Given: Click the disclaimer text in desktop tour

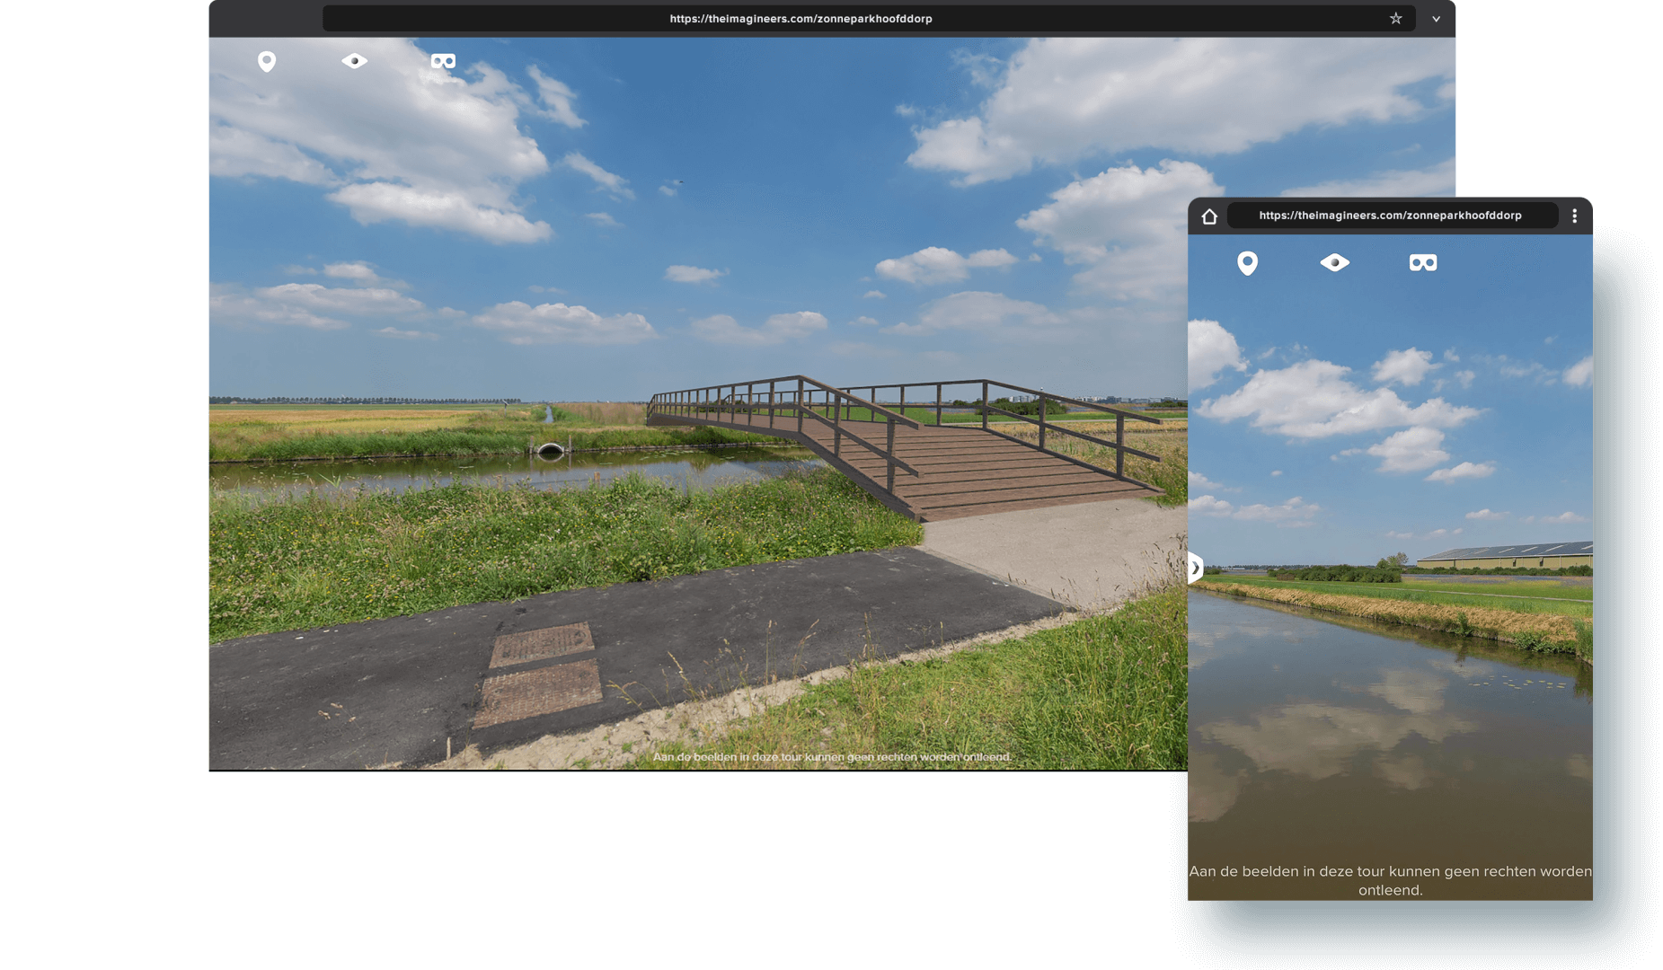Looking at the screenshot, I should (x=831, y=757).
